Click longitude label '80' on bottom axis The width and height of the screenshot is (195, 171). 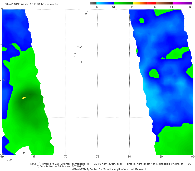(x=129, y=157)
